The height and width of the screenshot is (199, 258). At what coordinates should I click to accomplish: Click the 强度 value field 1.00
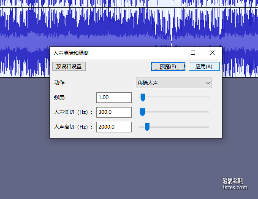point(114,97)
